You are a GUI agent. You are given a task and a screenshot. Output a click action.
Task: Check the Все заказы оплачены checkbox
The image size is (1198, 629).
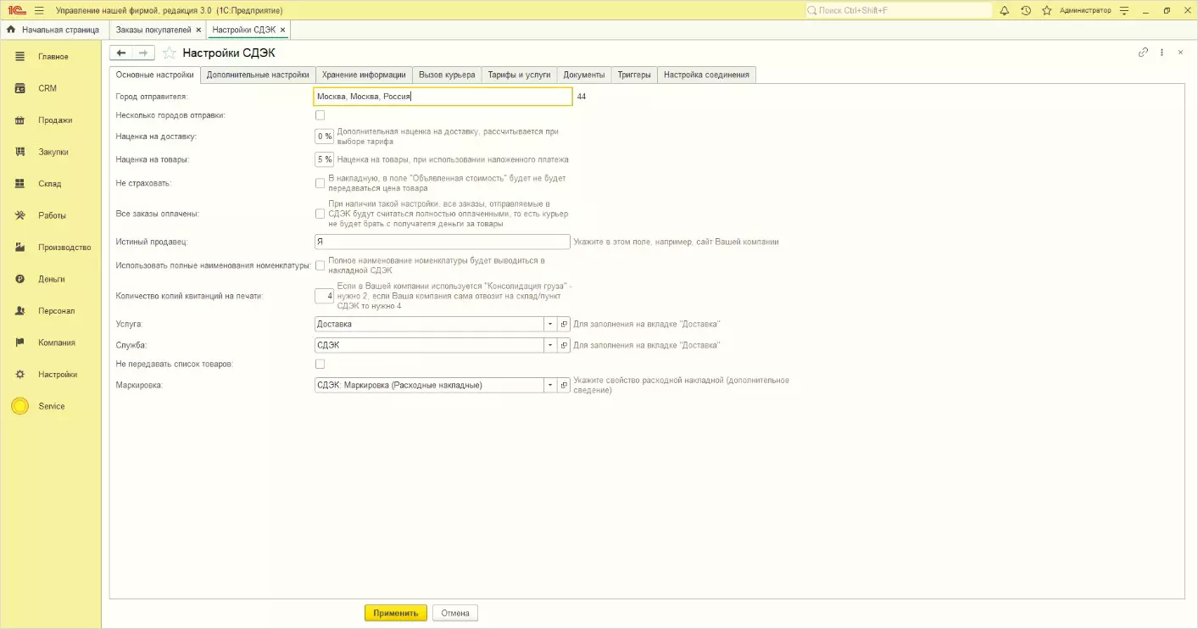pyautogui.click(x=320, y=214)
